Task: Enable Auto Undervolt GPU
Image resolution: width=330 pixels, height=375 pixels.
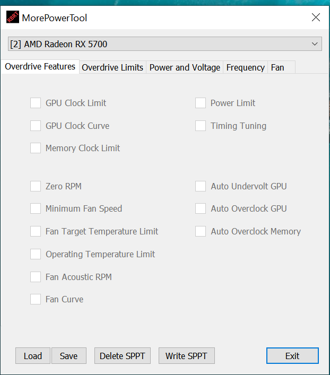Action: point(201,186)
